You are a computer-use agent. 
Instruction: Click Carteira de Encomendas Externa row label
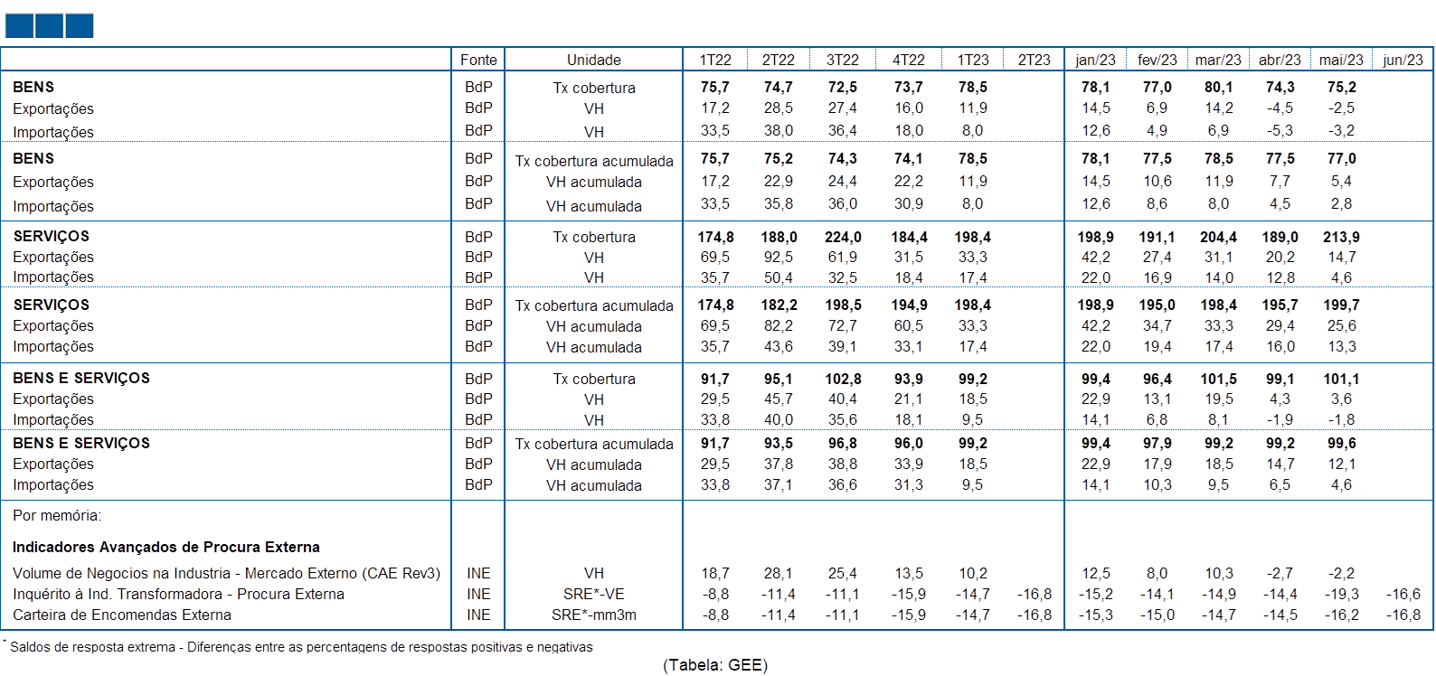click(122, 615)
